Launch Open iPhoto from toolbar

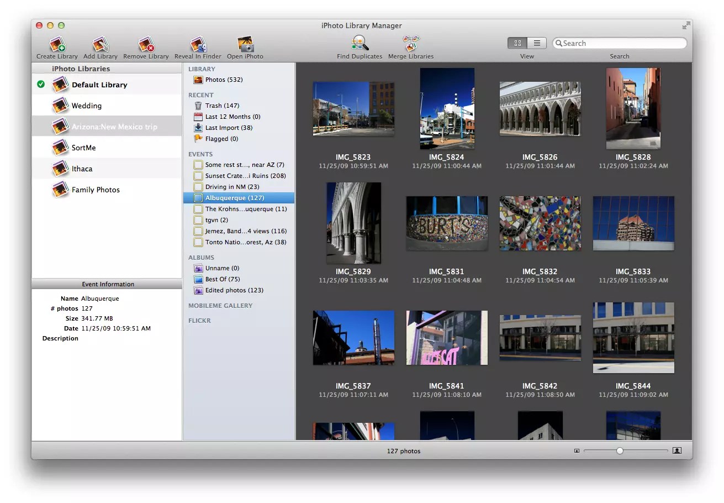click(245, 45)
